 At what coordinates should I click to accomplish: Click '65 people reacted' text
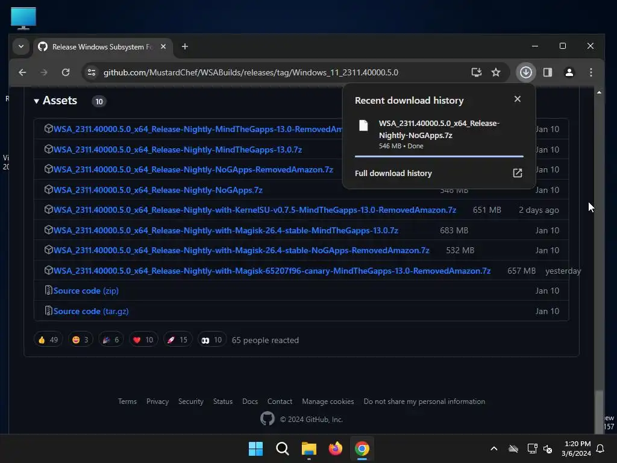265,340
